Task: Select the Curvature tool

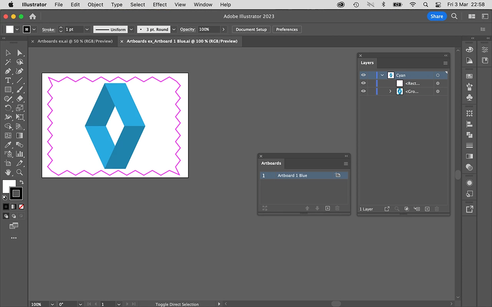Action: [20, 71]
